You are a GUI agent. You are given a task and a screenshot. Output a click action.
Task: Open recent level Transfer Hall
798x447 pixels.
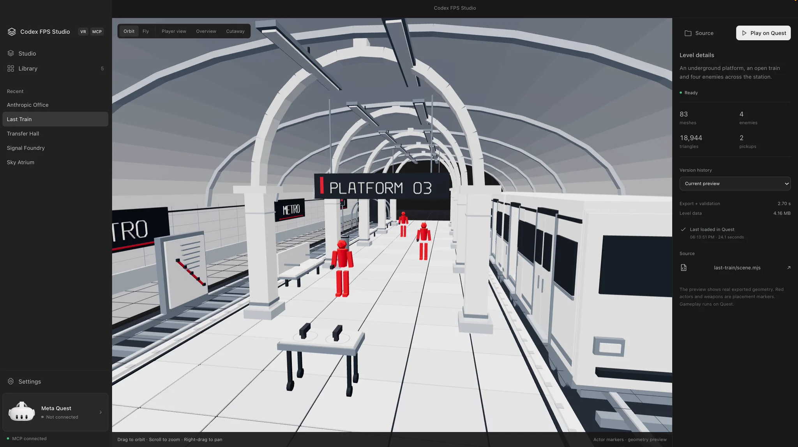point(55,134)
